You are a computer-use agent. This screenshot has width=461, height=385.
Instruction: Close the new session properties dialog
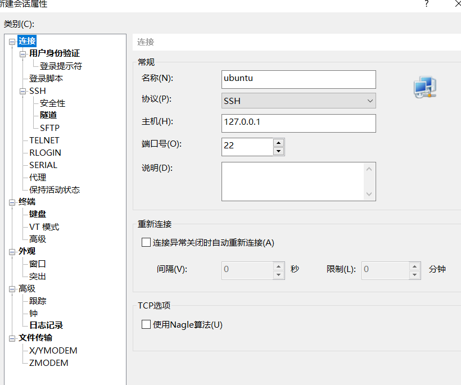(x=458, y=3)
